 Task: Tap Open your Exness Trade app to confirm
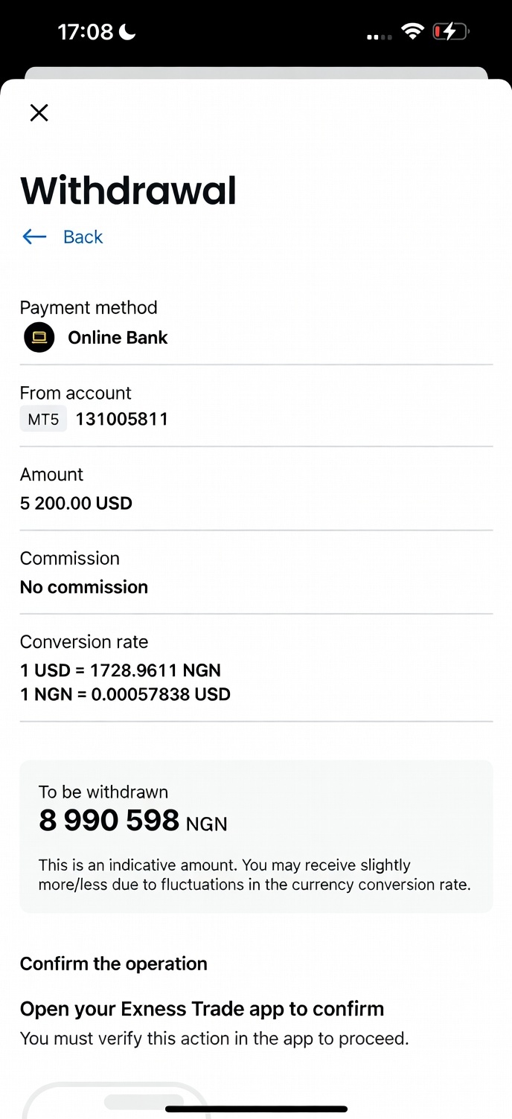click(x=202, y=1009)
